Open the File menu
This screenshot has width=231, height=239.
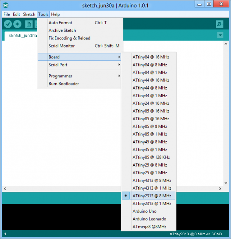pyautogui.click(x=6, y=14)
